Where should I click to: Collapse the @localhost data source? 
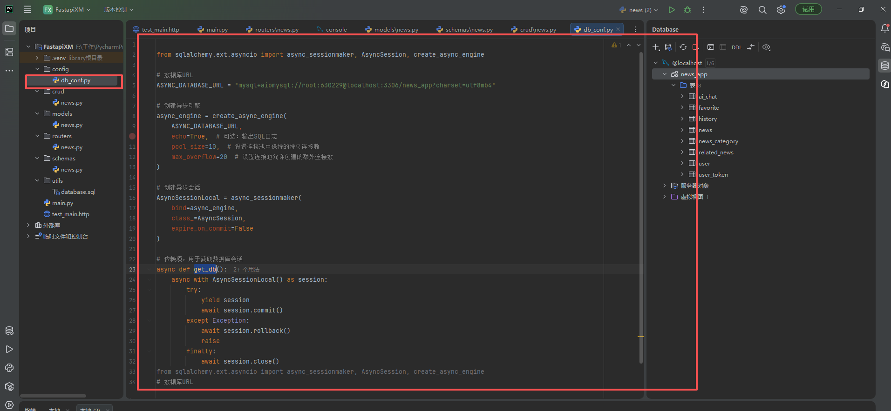pyautogui.click(x=656, y=63)
